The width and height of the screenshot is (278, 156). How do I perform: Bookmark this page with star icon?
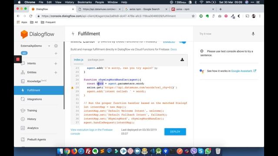[x=193, y=16]
